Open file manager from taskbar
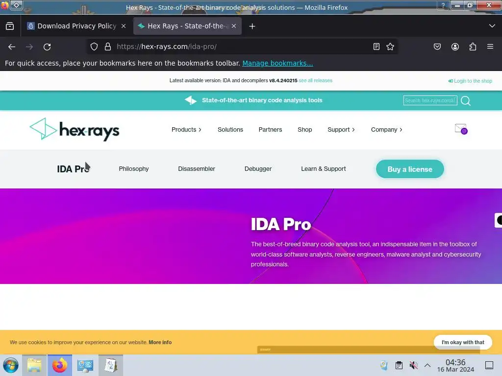The image size is (502, 376). pyautogui.click(x=34, y=365)
